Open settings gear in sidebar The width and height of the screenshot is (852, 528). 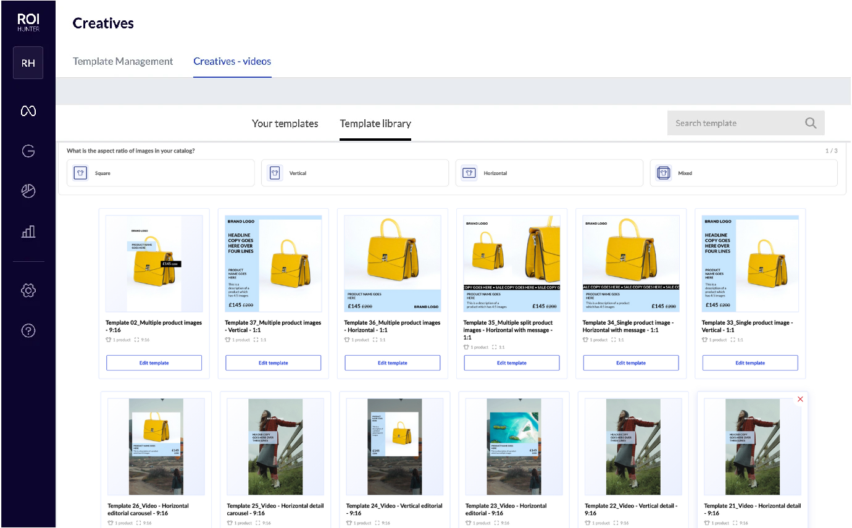pyautogui.click(x=28, y=290)
